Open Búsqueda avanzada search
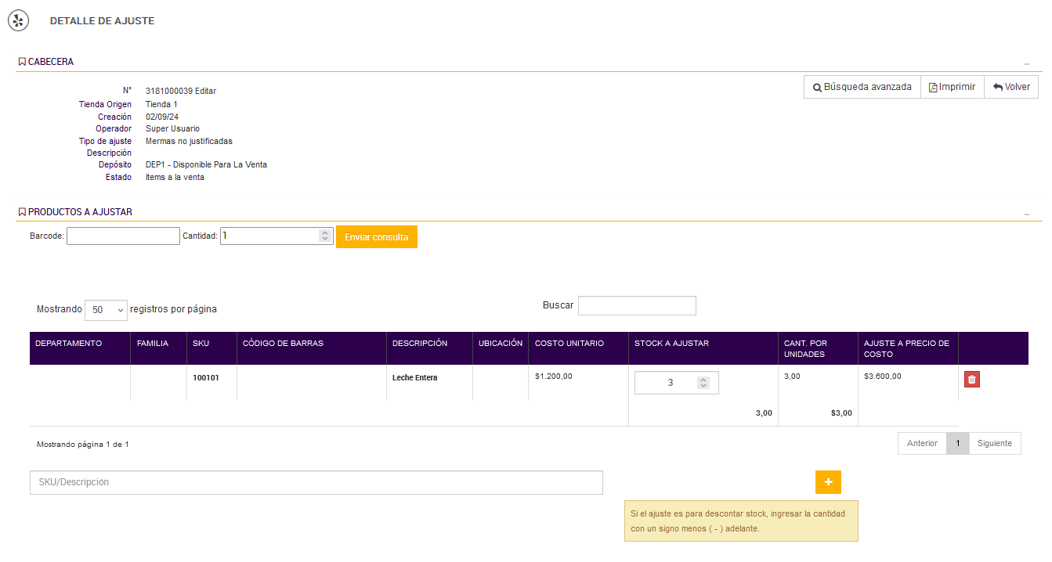1052x562 pixels. point(862,87)
